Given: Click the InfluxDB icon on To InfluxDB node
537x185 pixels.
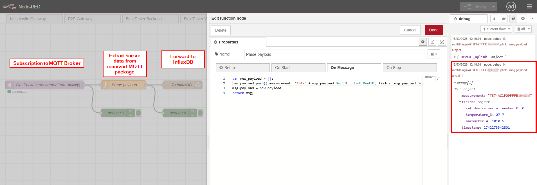Looking at the screenshot, I should [198, 85].
